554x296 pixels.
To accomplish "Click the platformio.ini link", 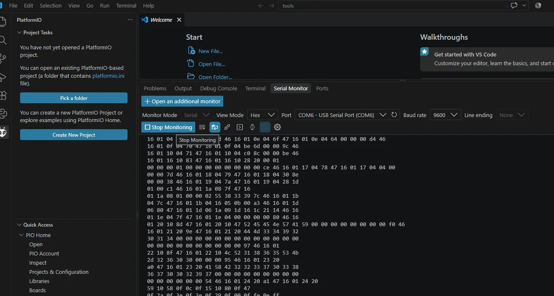I will (108, 76).
